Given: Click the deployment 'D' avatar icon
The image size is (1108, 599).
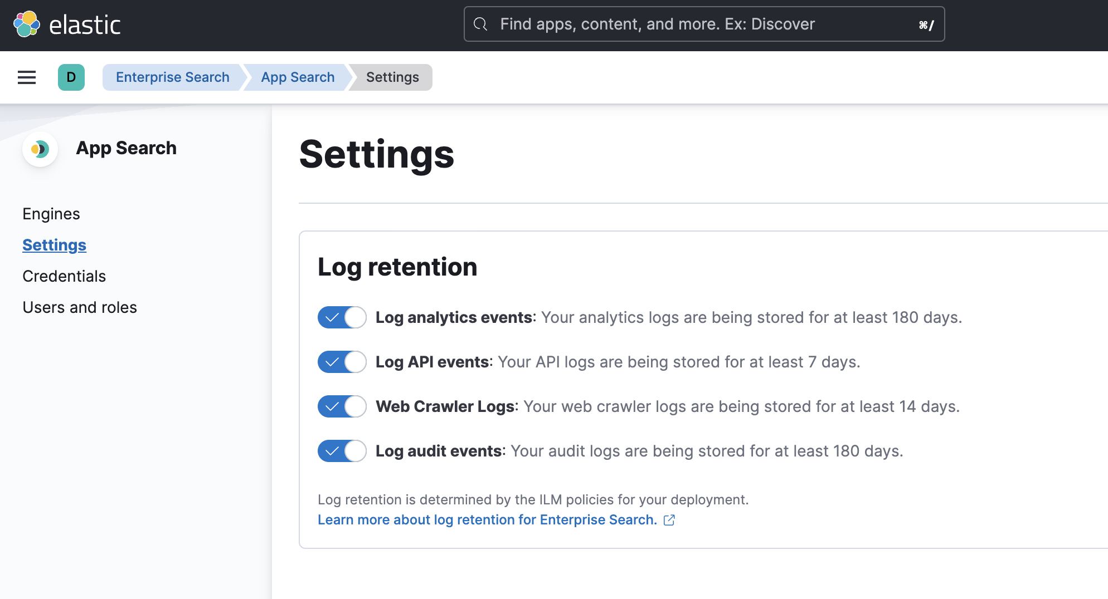Looking at the screenshot, I should coord(71,77).
